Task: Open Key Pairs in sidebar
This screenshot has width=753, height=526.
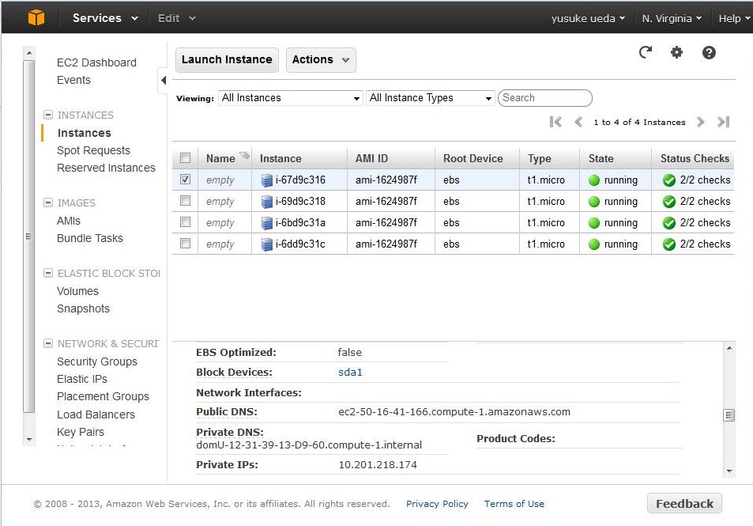Action: (80, 432)
